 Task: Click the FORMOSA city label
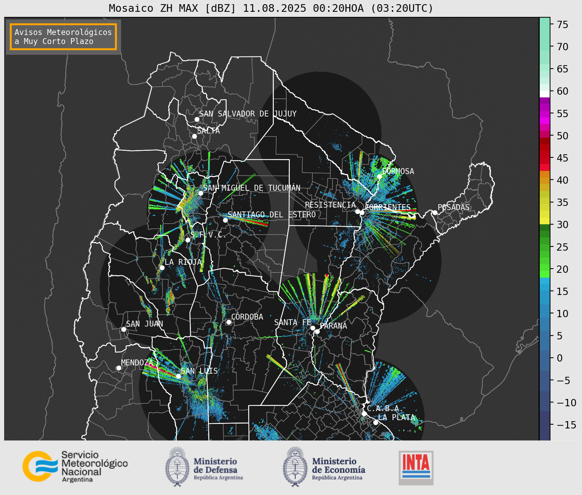tap(398, 171)
